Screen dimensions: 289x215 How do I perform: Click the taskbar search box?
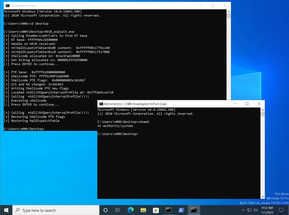point(56,210)
